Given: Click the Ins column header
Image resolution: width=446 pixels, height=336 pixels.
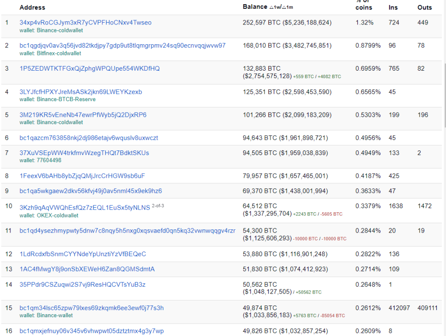Looking at the screenshot, I should (x=393, y=8).
